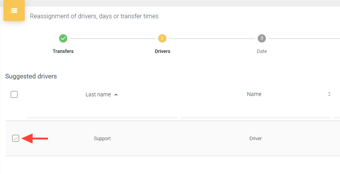Sort by the Name column header

254,94
